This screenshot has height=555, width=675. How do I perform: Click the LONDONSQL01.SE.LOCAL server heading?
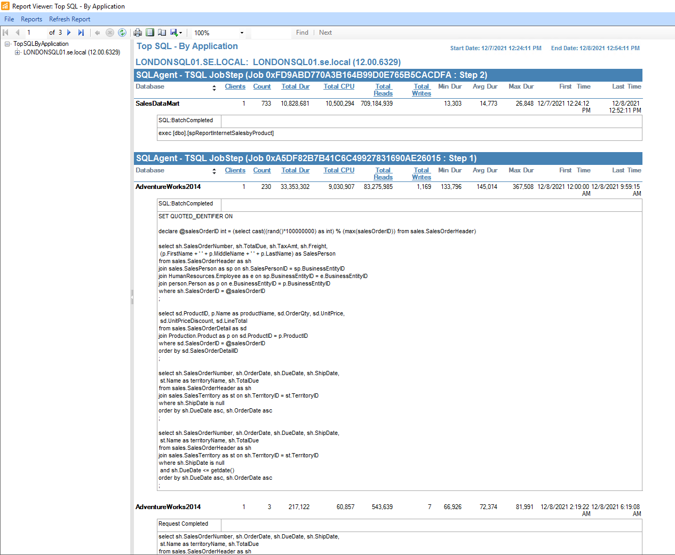pyautogui.click(x=268, y=62)
